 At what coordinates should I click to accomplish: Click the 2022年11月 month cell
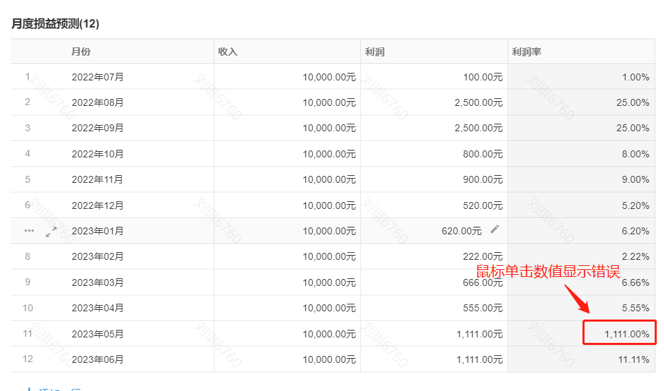click(98, 179)
